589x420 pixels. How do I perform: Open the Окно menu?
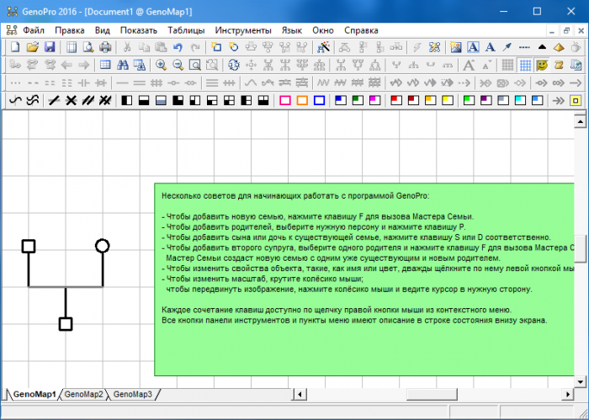[323, 30]
